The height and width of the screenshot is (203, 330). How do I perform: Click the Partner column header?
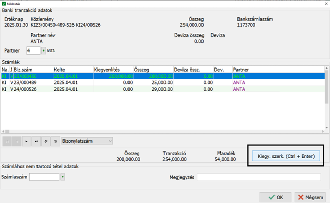pyautogui.click(x=279, y=70)
